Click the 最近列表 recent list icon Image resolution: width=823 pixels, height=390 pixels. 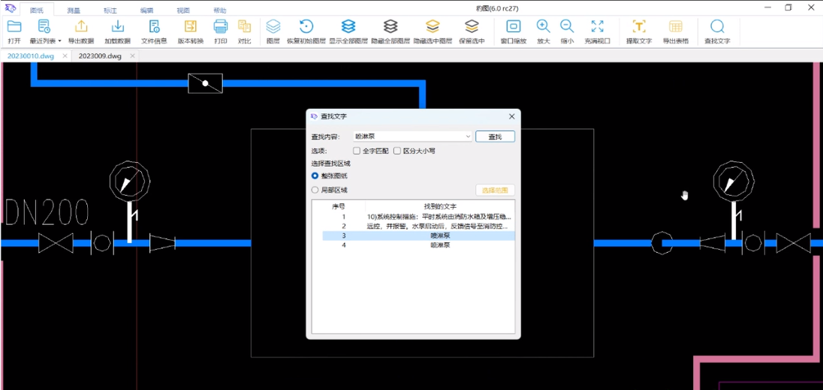[x=44, y=27]
